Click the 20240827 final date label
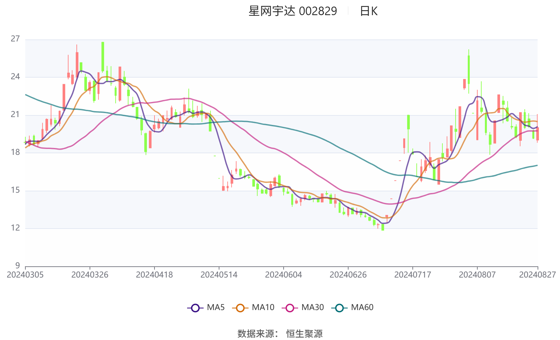Viewport: 560px width, 340px height. pyautogui.click(x=538, y=275)
